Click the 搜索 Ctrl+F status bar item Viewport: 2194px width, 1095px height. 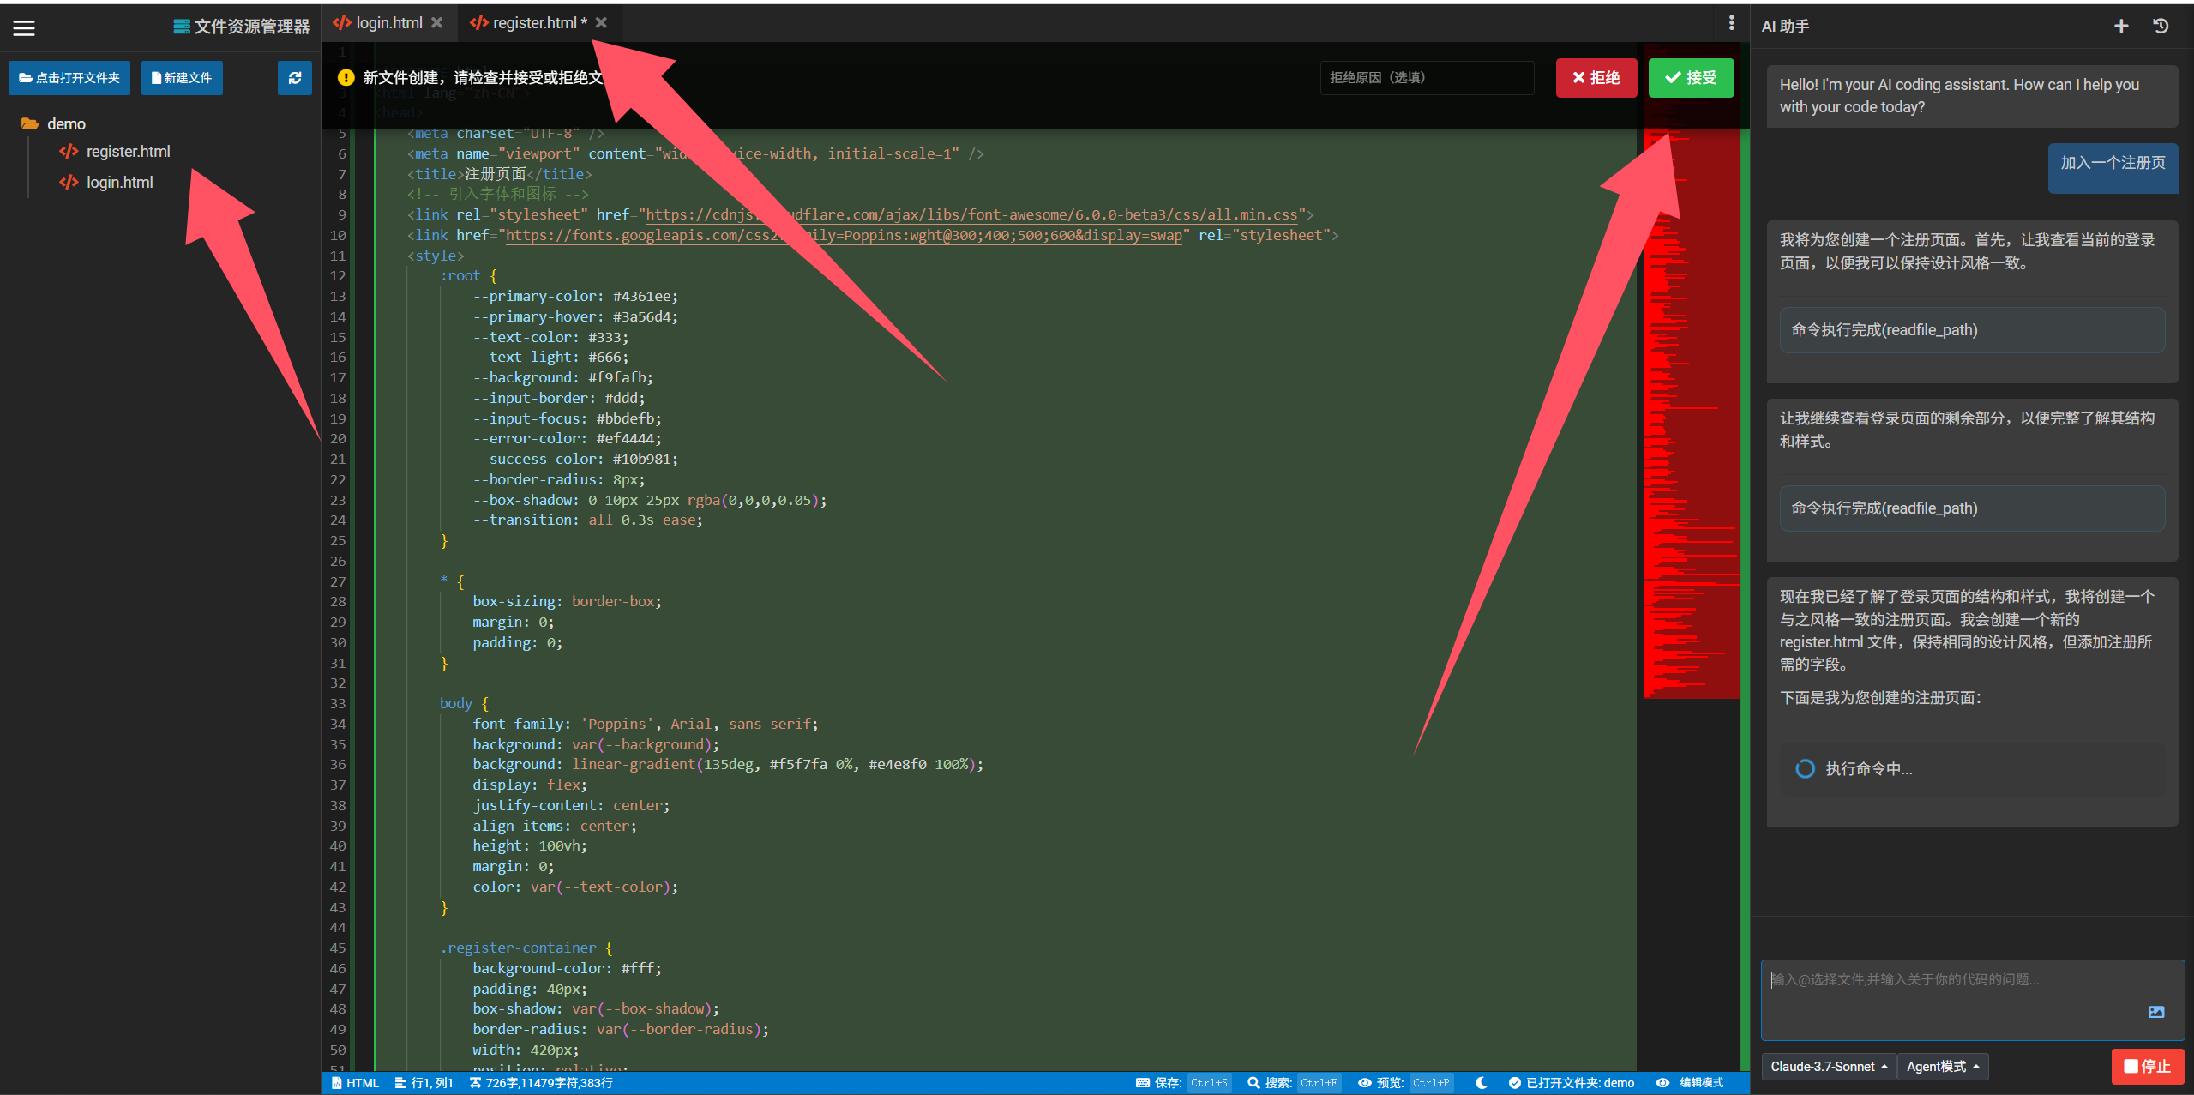pos(1293,1083)
